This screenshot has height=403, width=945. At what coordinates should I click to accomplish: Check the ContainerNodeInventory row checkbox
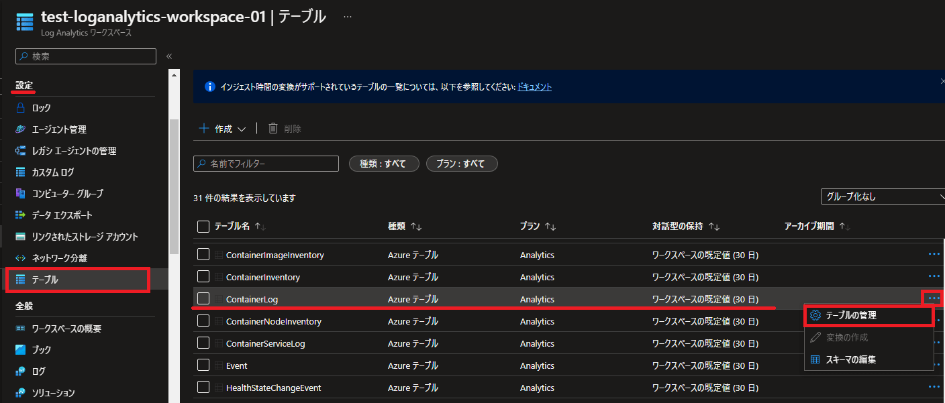click(x=203, y=321)
